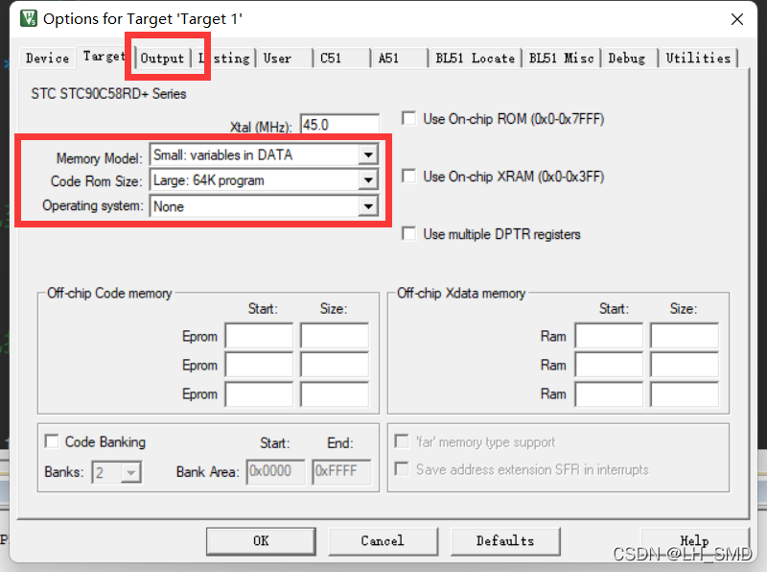Confirm settings with OK button
The height and width of the screenshot is (572, 767).
tap(261, 540)
